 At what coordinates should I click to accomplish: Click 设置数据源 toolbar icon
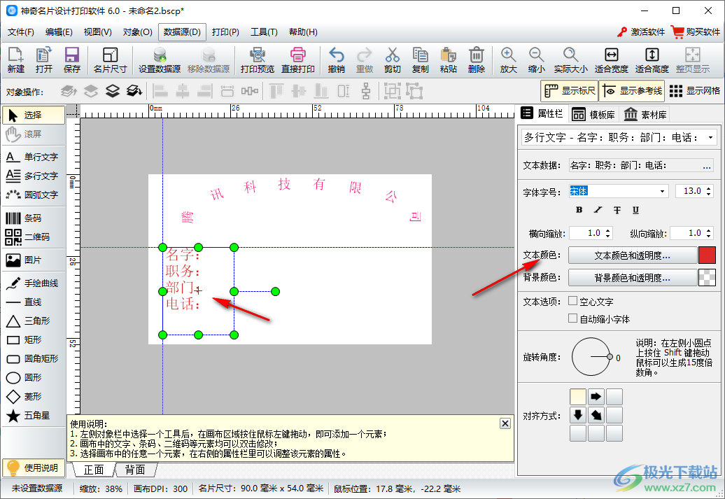coord(160,60)
